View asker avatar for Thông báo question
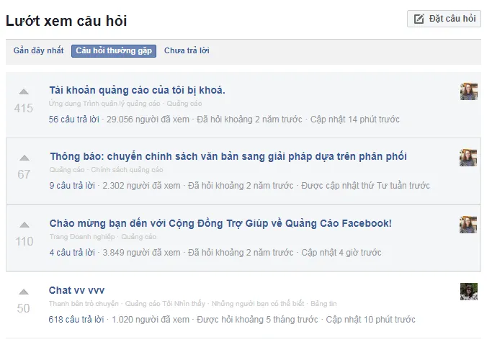This screenshot has height=342, width=492. (x=468, y=158)
